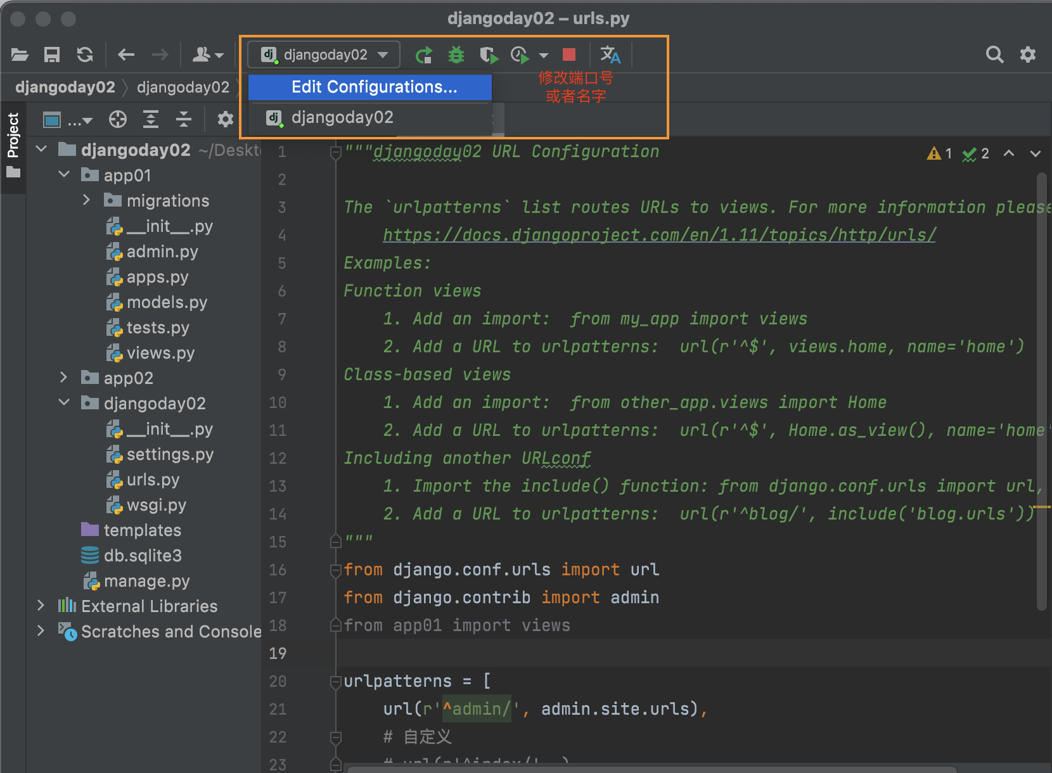Viewport: 1052px width, 773px height.
Task: Navigate back with the left arrow
Action: (x=126, y=55)
